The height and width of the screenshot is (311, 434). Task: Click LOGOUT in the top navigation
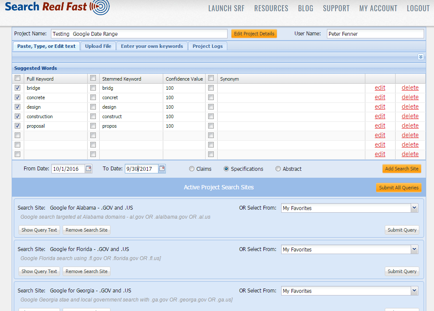coord(418,9)
